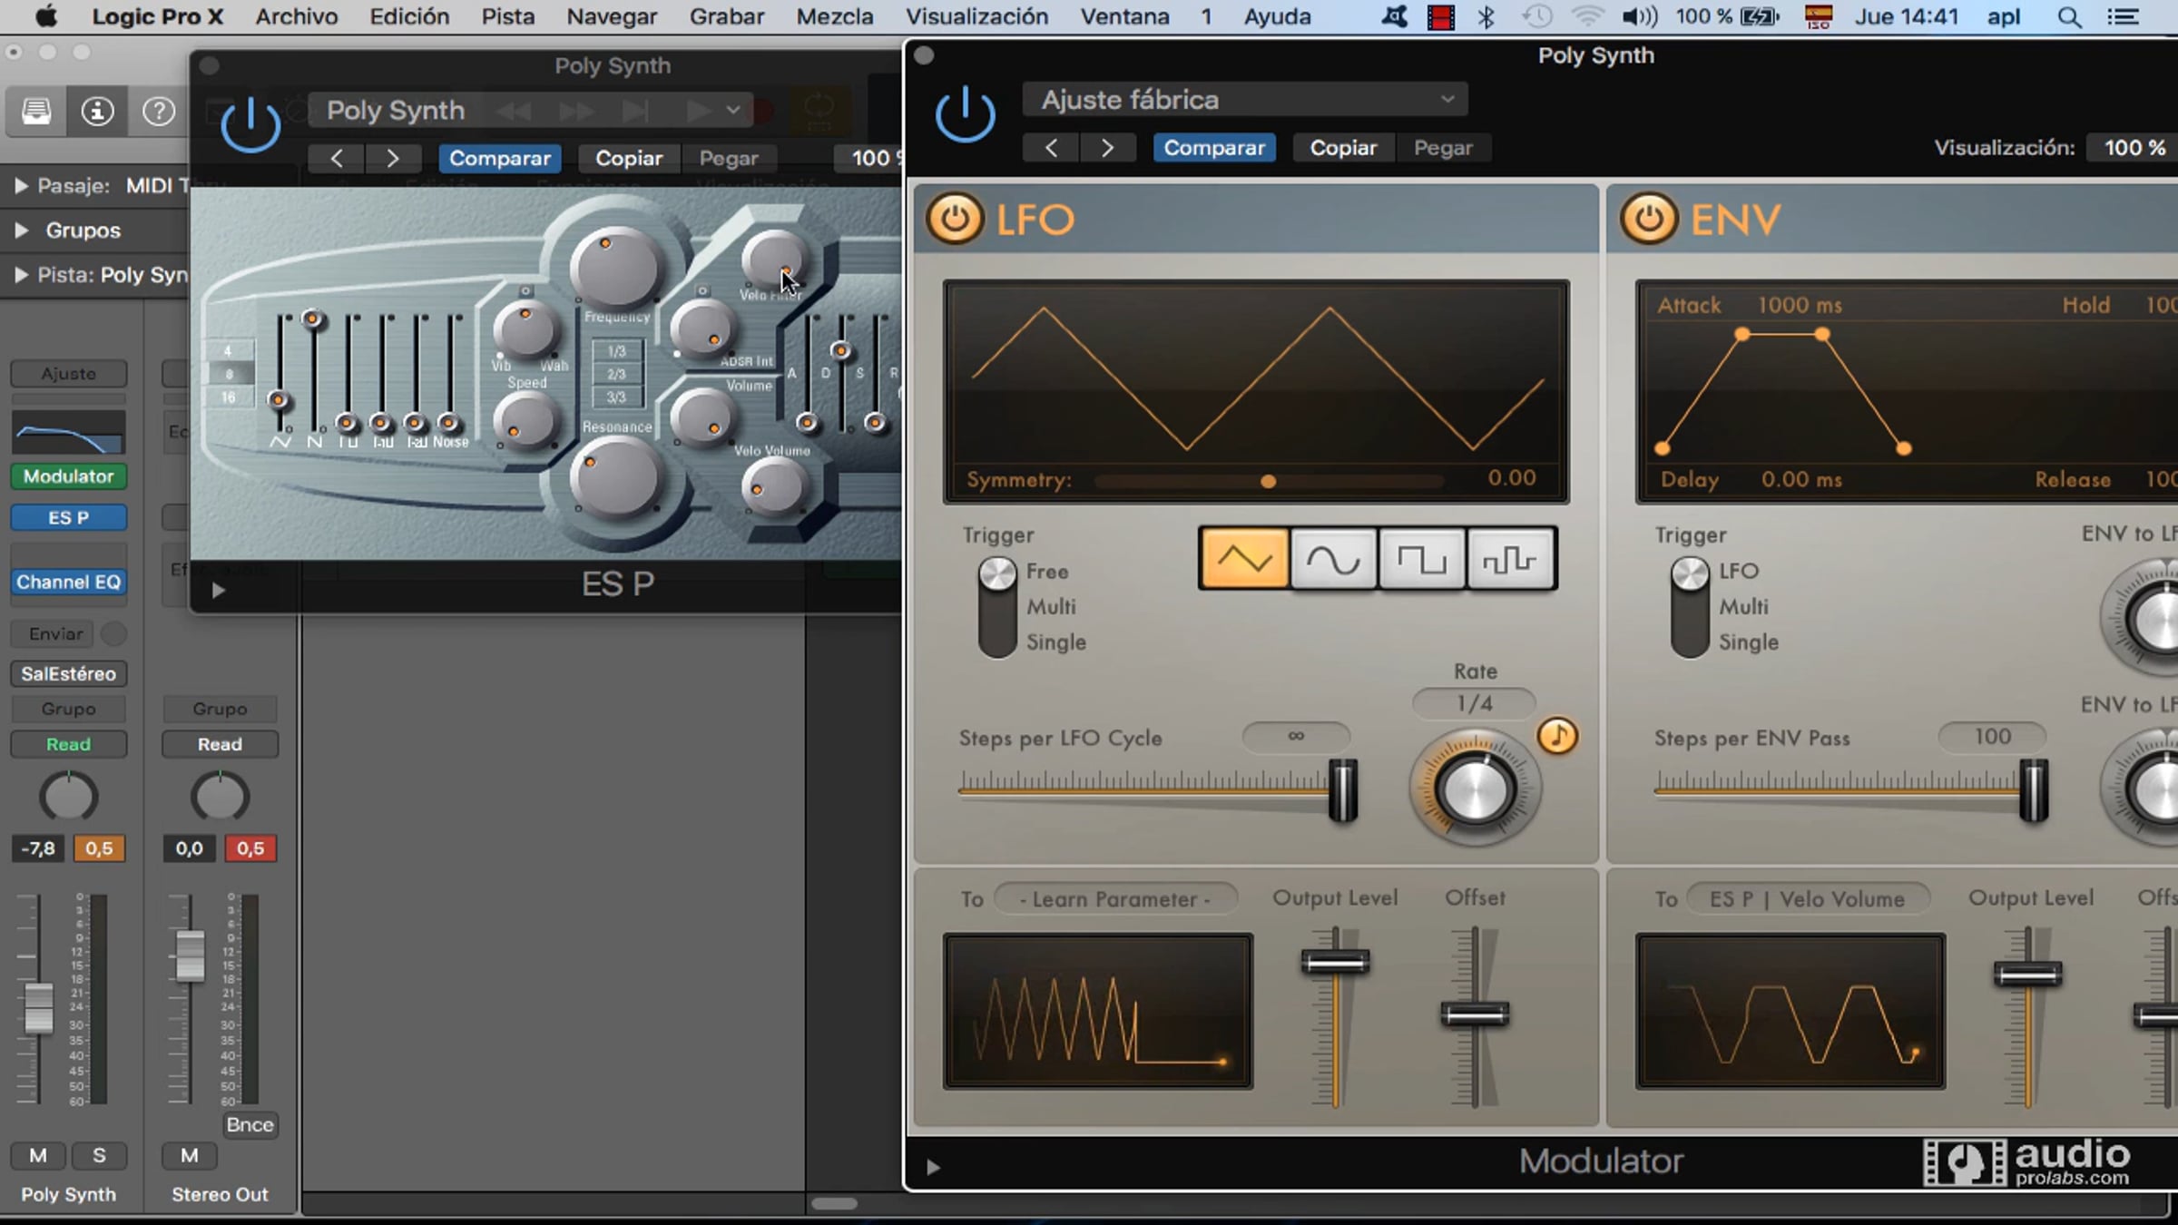Open the Mezcla menu
The image size is (2178, 1225).
(x=834, y=16)
